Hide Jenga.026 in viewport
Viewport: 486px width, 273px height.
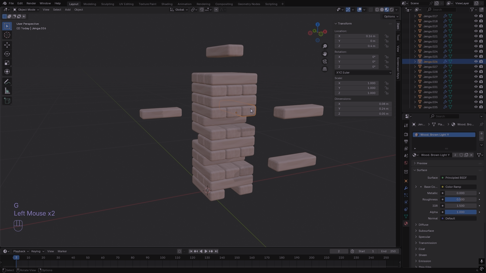coord(476,61)
